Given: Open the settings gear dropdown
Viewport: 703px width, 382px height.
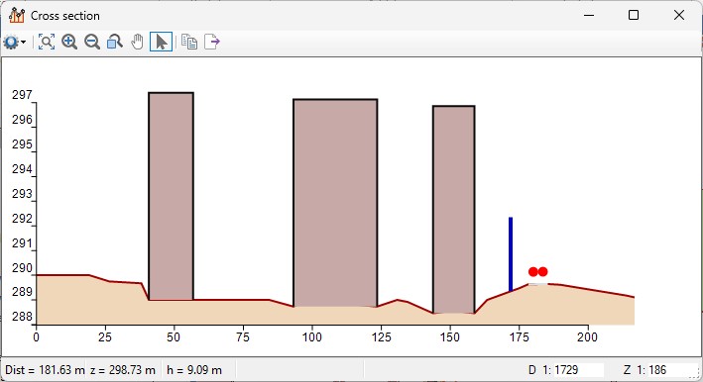Looking at the screenshot, I should pos(14,42).
